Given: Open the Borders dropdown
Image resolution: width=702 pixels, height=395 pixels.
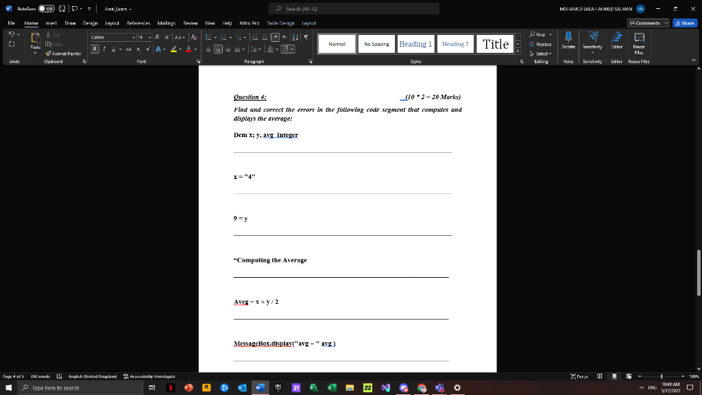Looking at the screenshot, I should tap(291, 49).
